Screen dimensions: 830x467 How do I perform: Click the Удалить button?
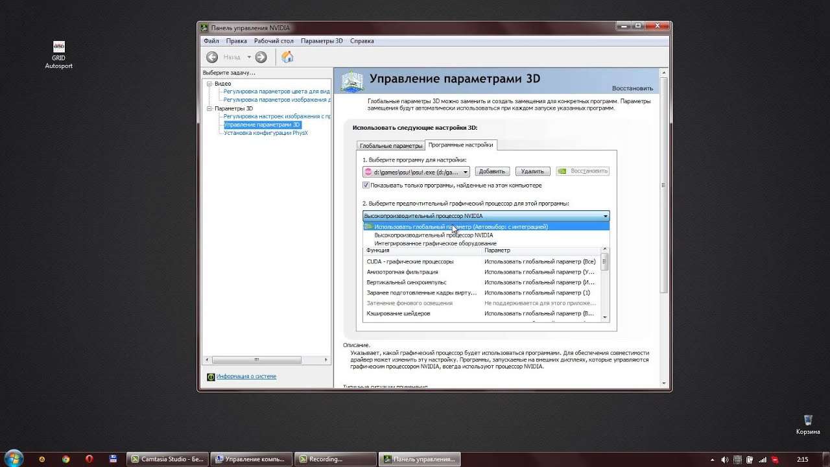(532, 171)
